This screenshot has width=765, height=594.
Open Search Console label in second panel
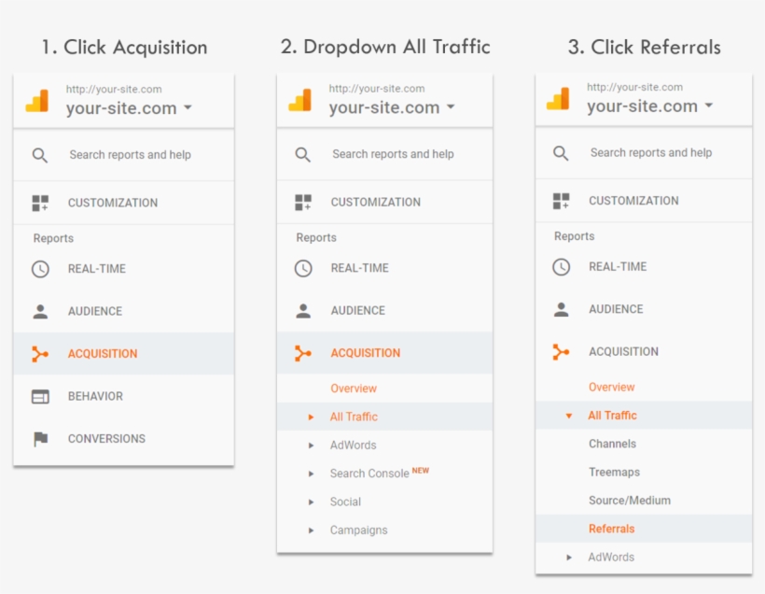369,474
